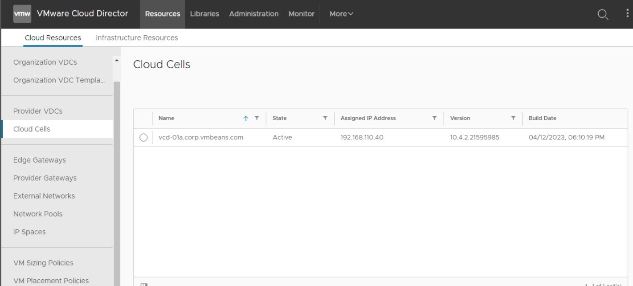
Task: Click the Assigned IP Address column header
Action: [x=368, y=118]
